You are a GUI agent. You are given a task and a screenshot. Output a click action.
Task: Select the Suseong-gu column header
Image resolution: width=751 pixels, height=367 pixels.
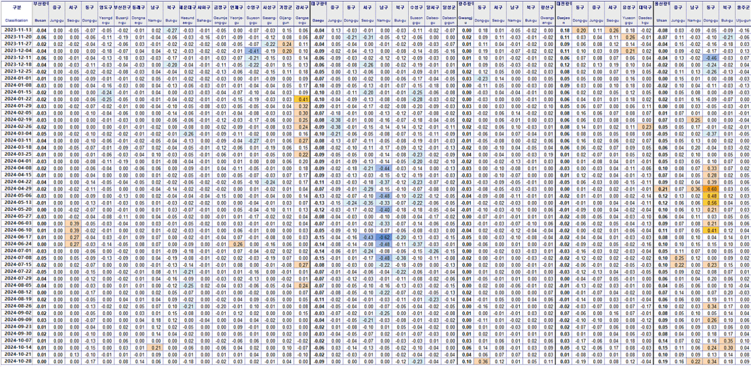[417, 21]
